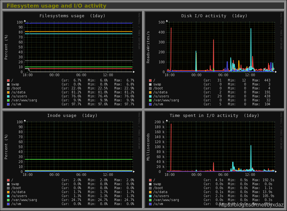Click Max 6.8% value of swap filesystem usage
Screen dimensions: 287x211
pyautogui.click(x=130, y=84)
